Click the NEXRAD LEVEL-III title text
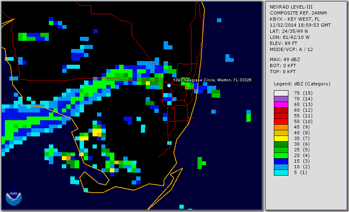This screenshot has height=212, width=349. (x=291, y=7)
